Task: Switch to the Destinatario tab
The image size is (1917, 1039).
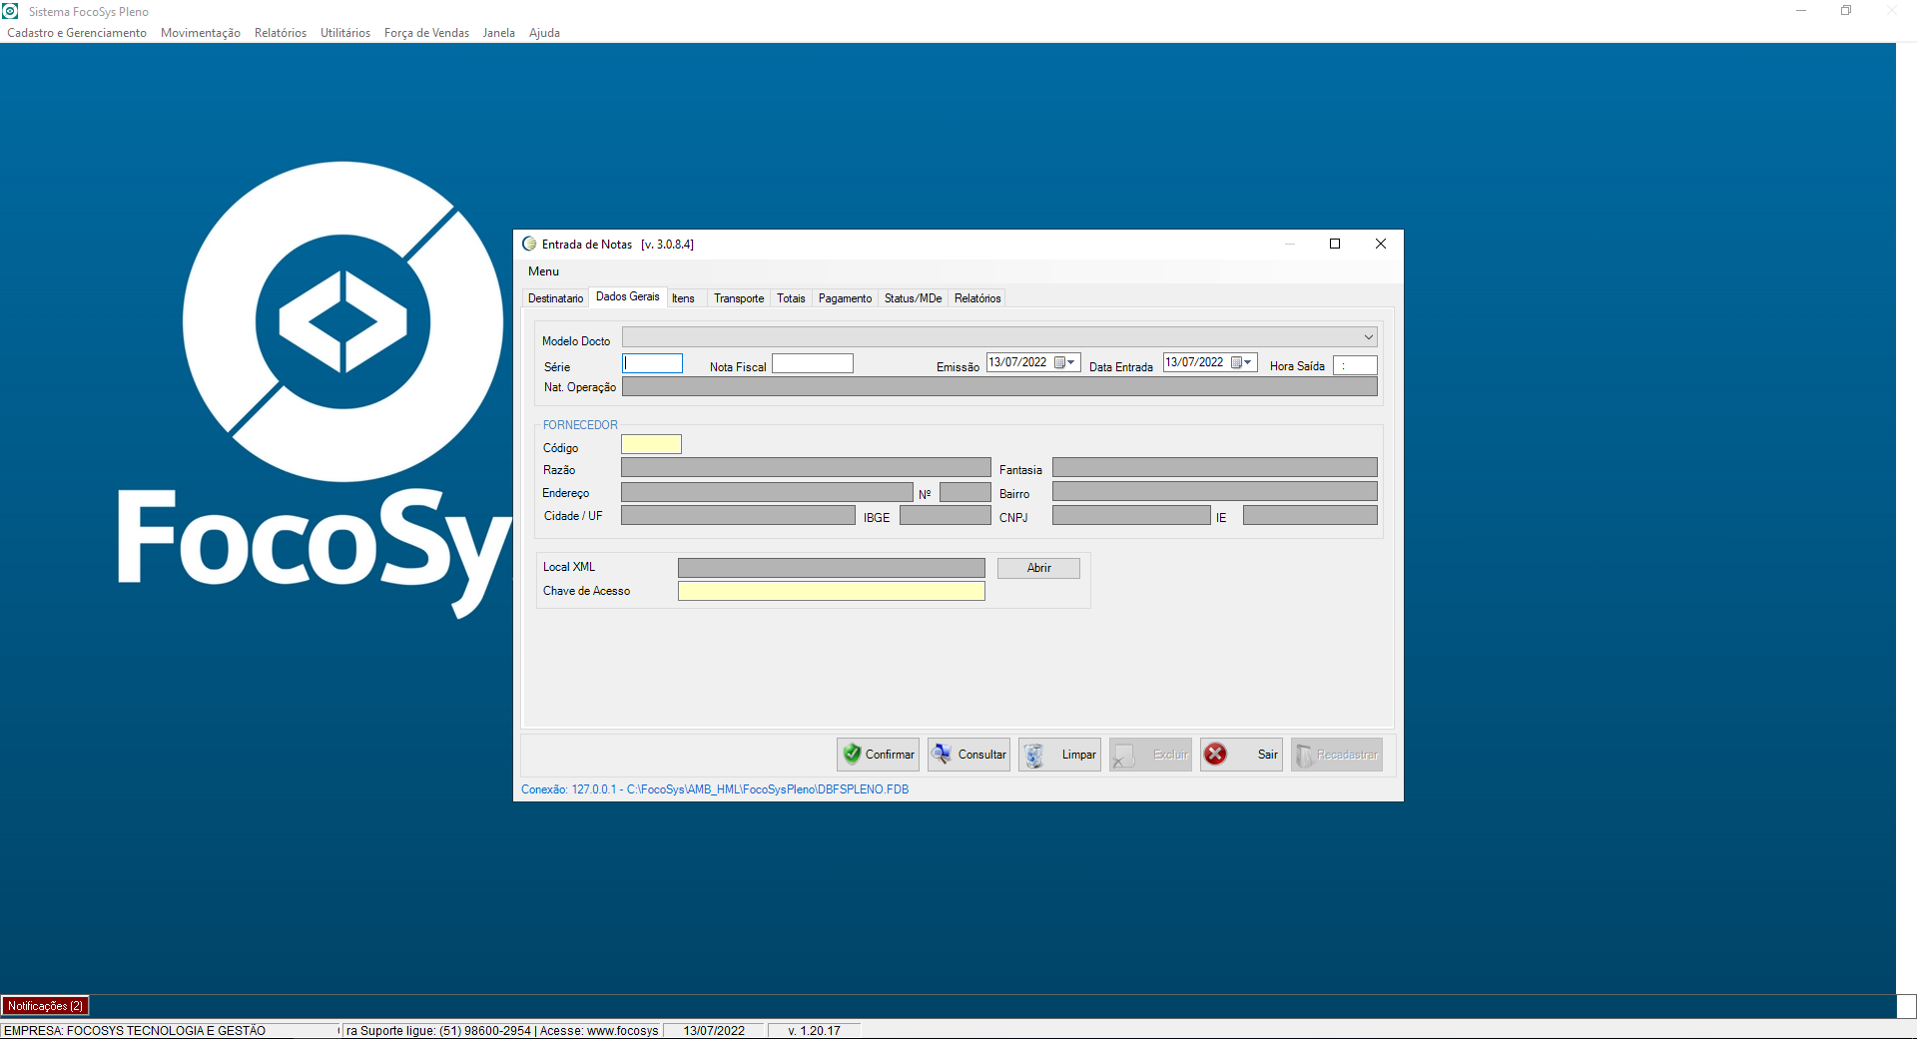Action: pyautogui.click(x=555, y=298)
